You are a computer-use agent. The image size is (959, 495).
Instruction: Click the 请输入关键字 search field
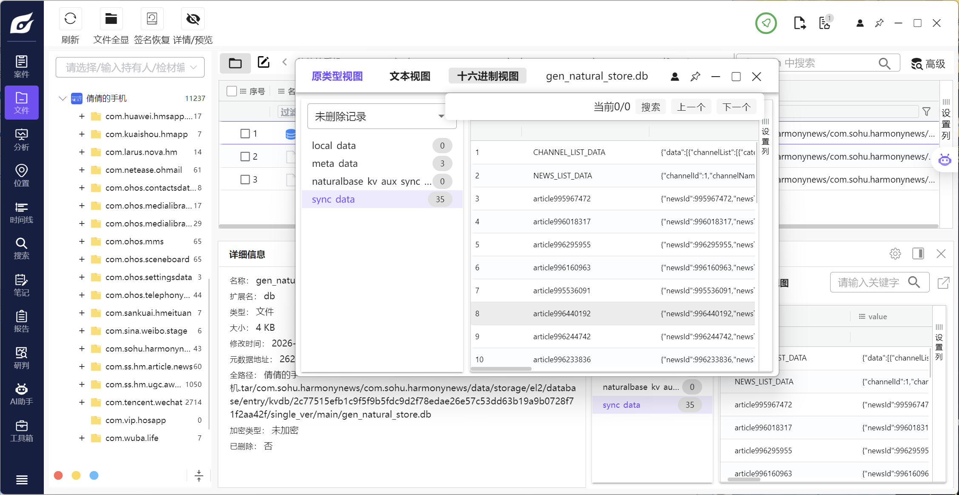868,282
